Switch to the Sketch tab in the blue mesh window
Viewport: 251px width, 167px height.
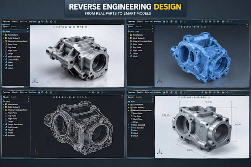(x=140, y=21)
